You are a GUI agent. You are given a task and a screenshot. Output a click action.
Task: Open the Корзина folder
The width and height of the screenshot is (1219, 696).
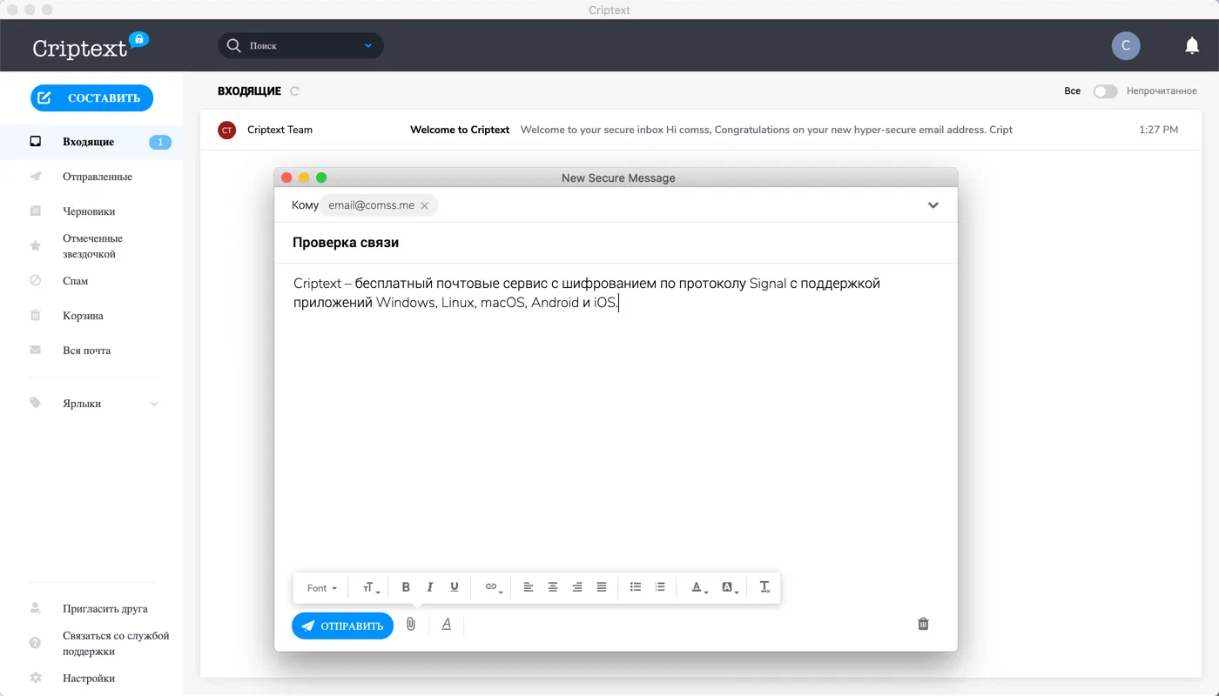click(x=91, y=316)
